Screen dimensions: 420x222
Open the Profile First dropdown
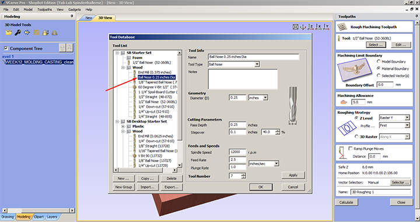pos(407,125)
